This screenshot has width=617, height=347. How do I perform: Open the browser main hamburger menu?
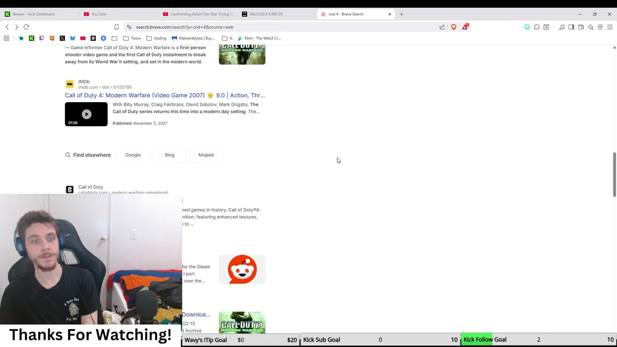[610, 27]
